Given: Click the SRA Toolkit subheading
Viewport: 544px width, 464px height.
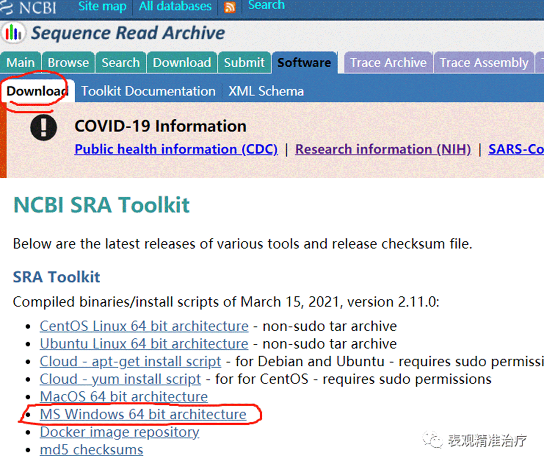Looking at the screenshot, I should [x=56, y=277].
